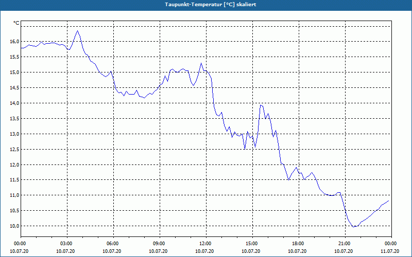Click the 09:00 time label
Viewport: 412px width, 257px height.
coord(160,244)
